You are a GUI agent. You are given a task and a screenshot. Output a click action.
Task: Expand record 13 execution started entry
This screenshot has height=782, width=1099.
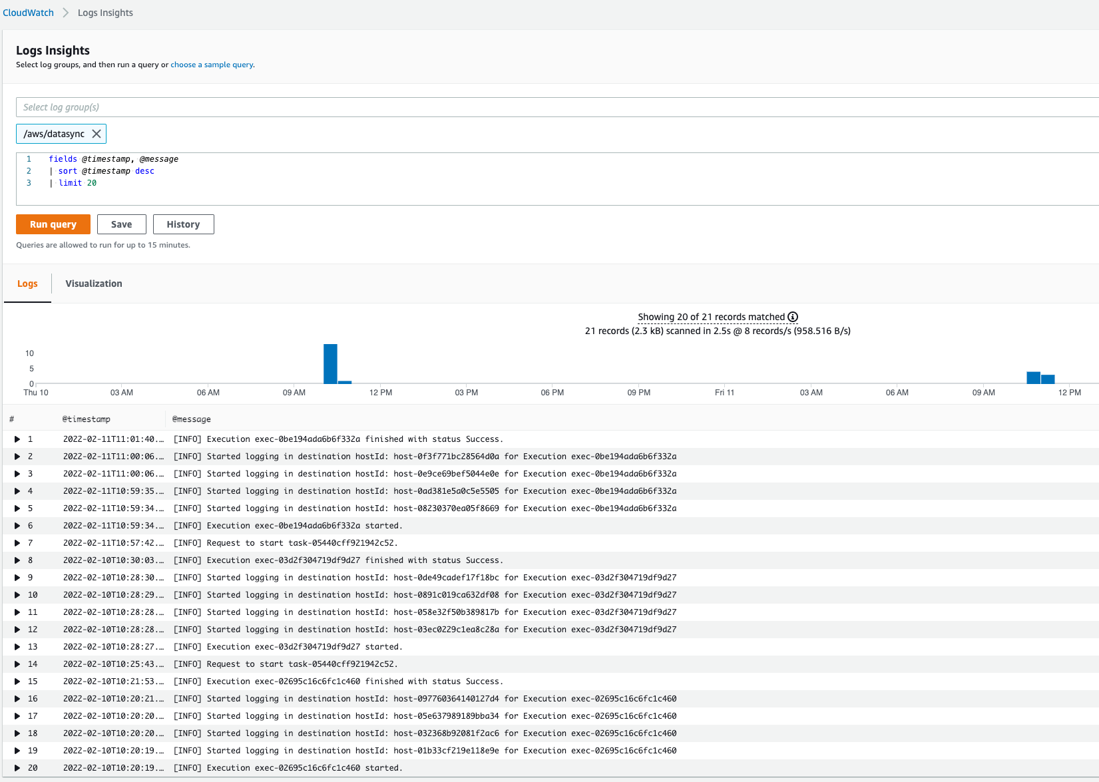[x=17, y=646]
